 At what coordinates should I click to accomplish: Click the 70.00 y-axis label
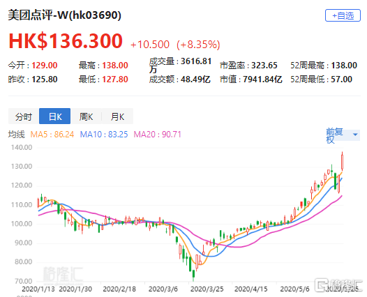(24, 281)
